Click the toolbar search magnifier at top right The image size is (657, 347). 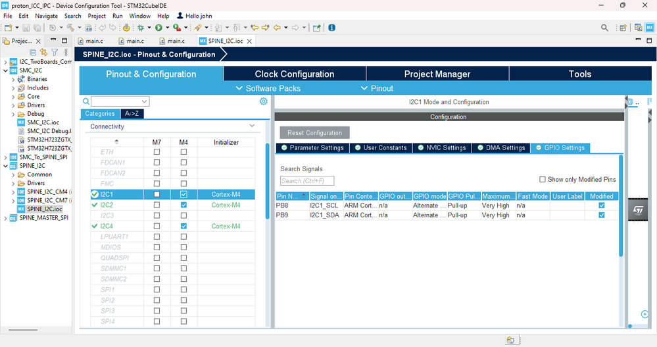pyautogui.click(x=604, y=28)
